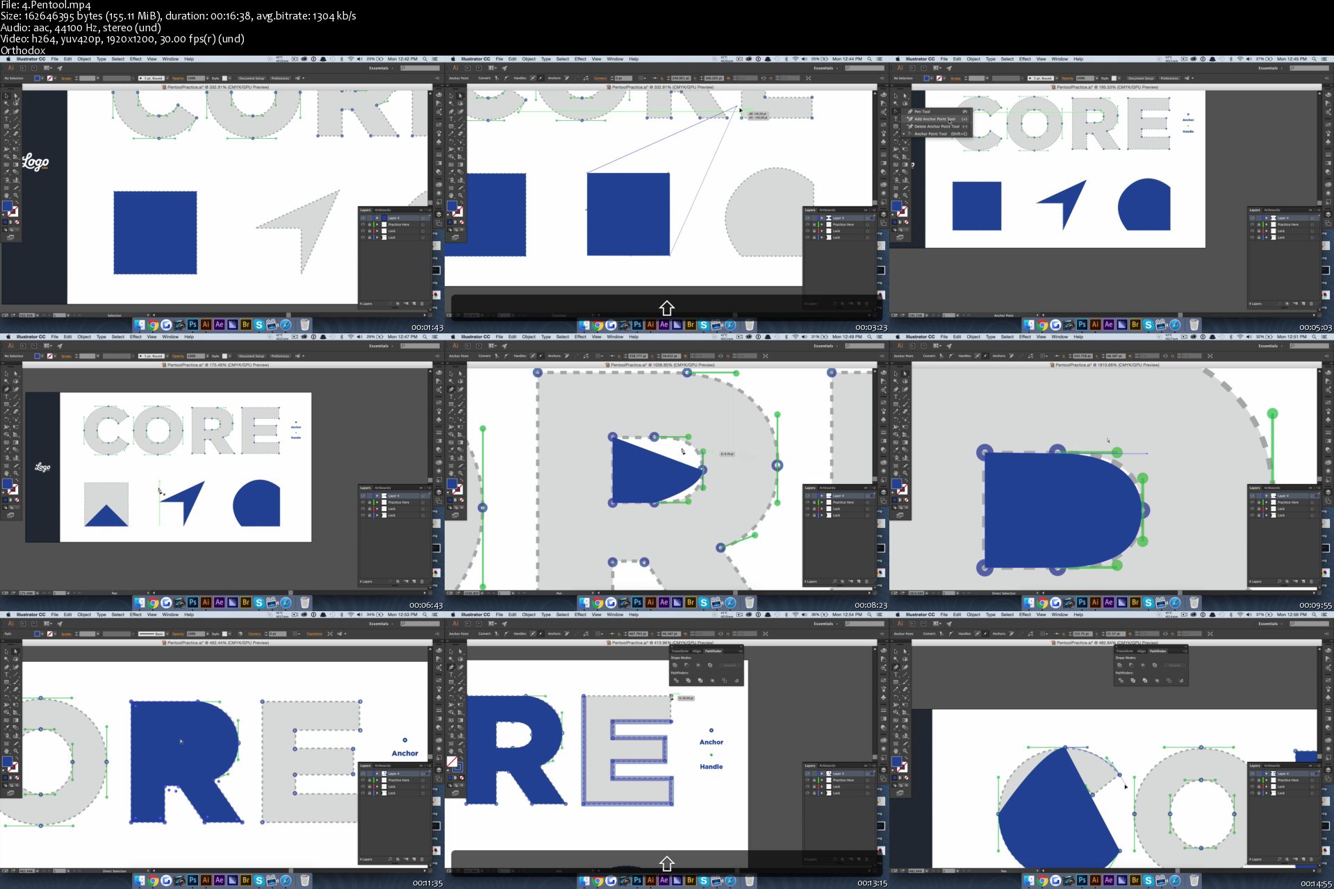The height and width of the screenshot is (889, 1334).
Task: Click Unite shape mode in the 00:13:15 Pathfinder panel
Action: tap(675, 665)
